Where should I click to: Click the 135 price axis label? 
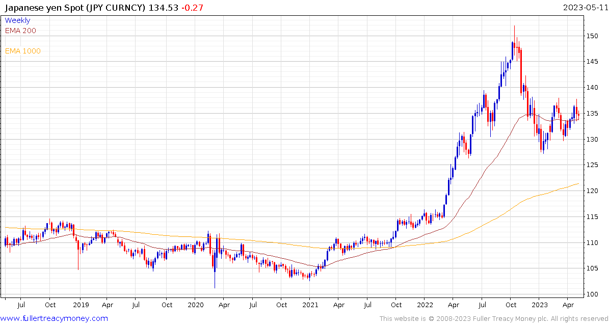pyautogui.click(x=592, y=113)
